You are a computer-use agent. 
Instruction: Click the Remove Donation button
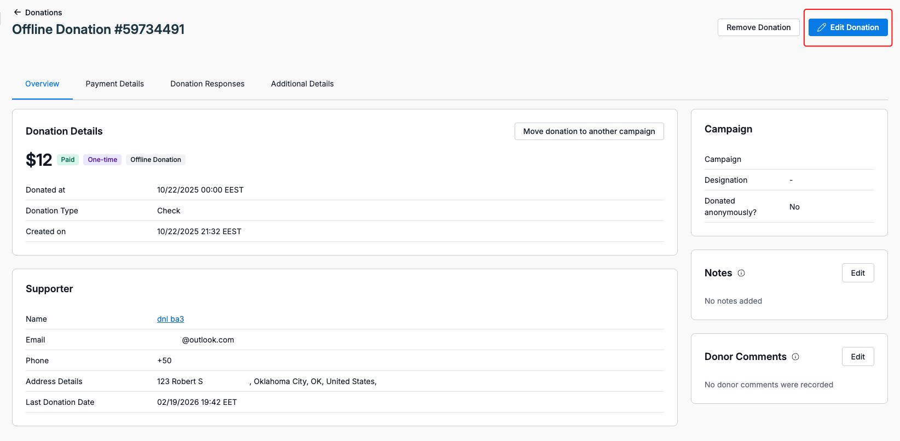click(758, 27)
